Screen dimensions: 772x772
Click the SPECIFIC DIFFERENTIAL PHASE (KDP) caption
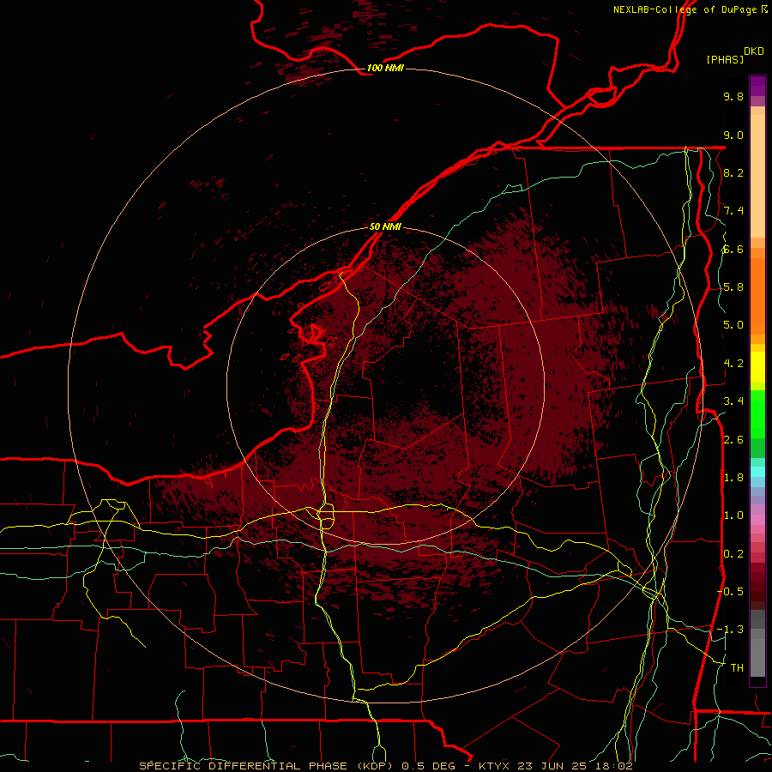click(265, 766)
